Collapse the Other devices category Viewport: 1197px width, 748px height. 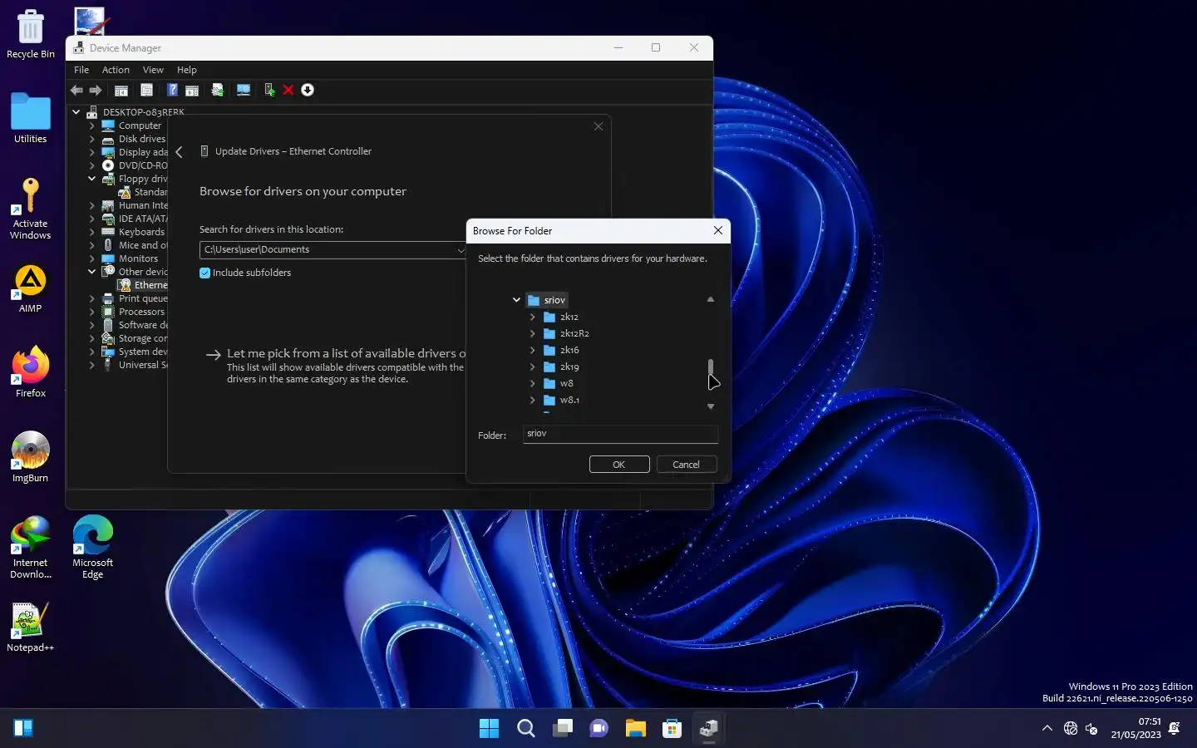(x=92, y=272)
